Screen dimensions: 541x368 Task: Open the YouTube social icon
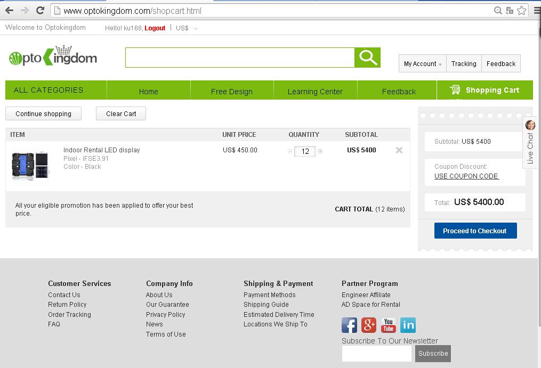388,325
